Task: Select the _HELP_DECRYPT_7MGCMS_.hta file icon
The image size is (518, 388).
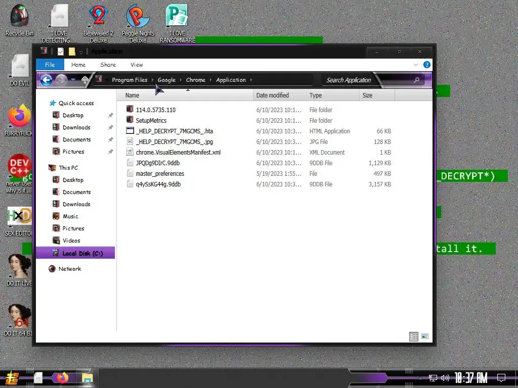Action: [130, 131]
